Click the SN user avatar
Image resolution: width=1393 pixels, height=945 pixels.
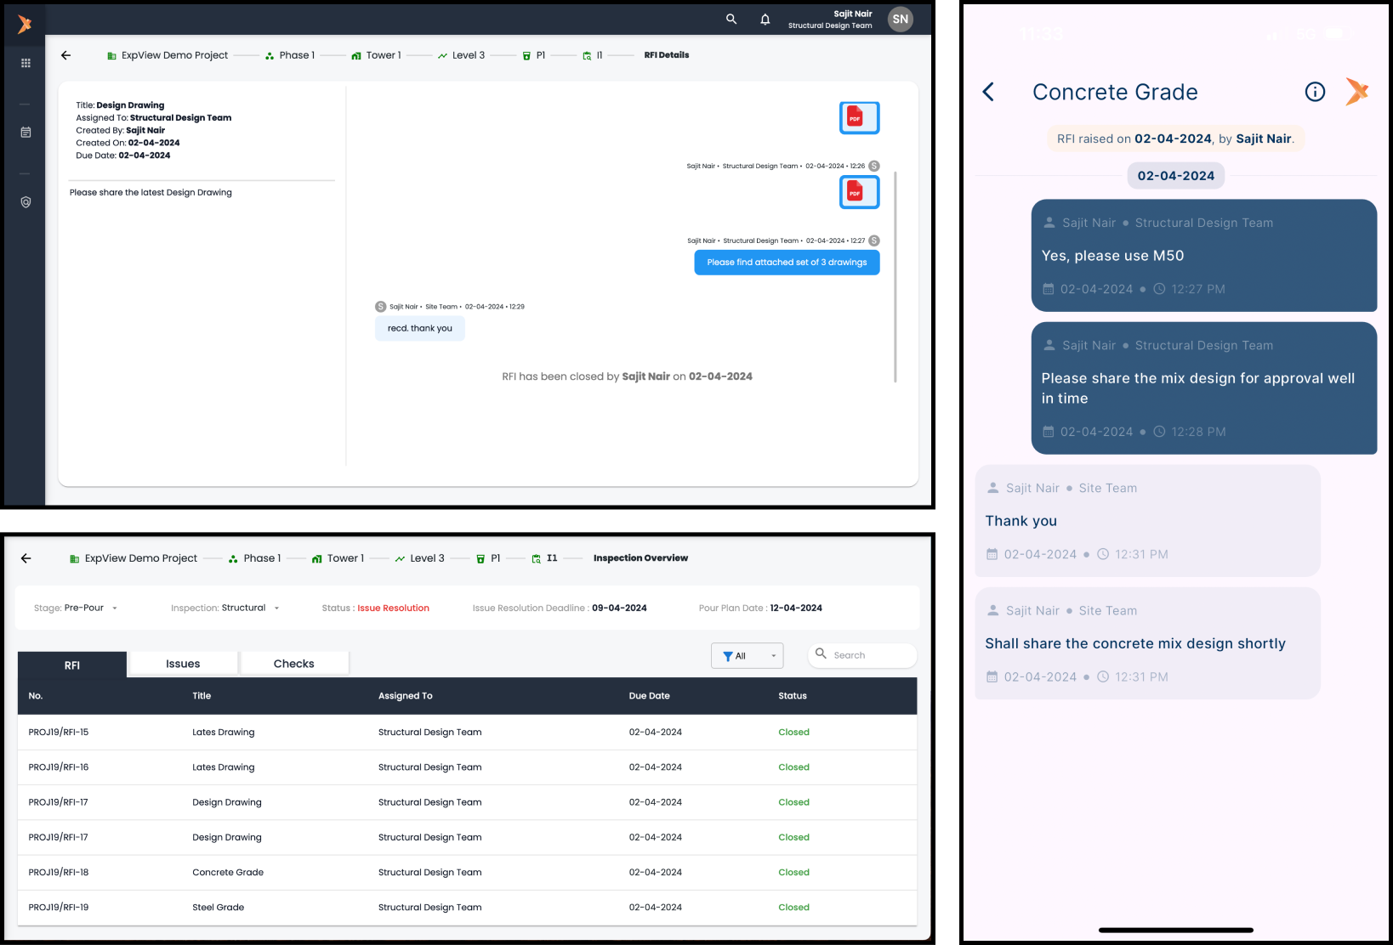900,20
